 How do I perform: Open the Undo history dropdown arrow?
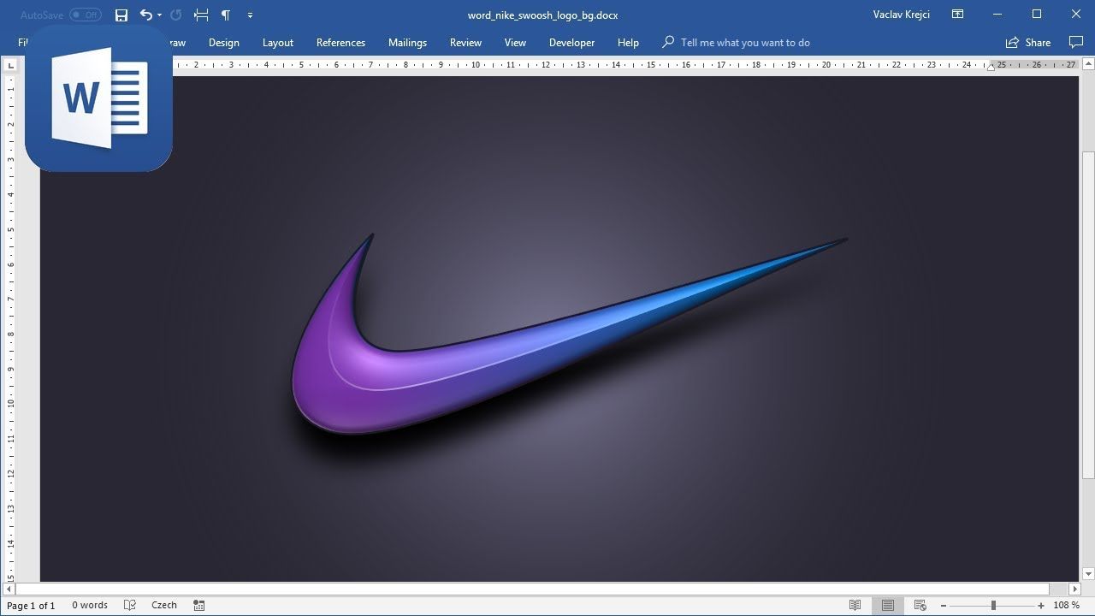click(159, 15)
